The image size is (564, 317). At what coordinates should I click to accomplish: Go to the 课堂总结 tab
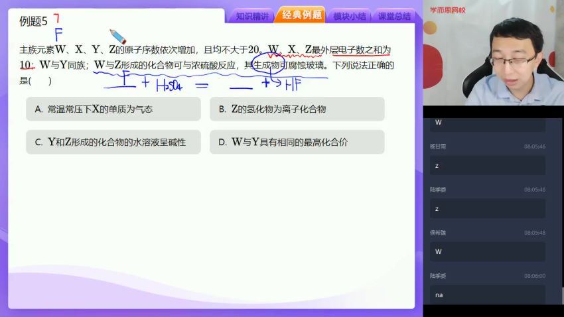394,16
